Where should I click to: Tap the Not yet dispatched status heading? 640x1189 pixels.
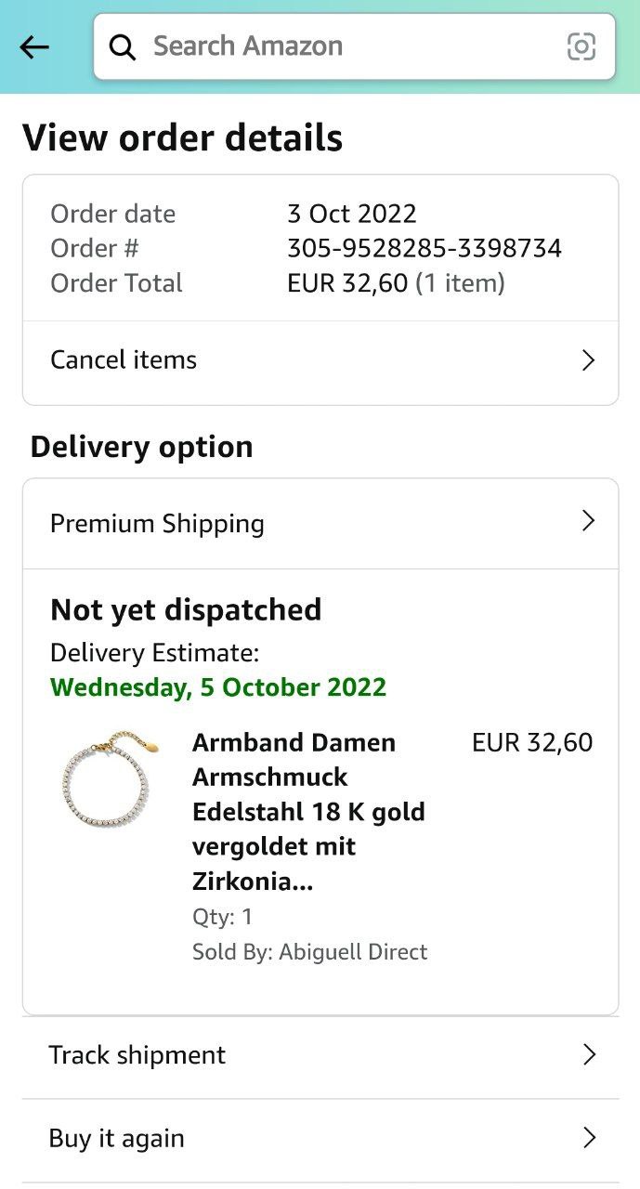coord(186,610)
